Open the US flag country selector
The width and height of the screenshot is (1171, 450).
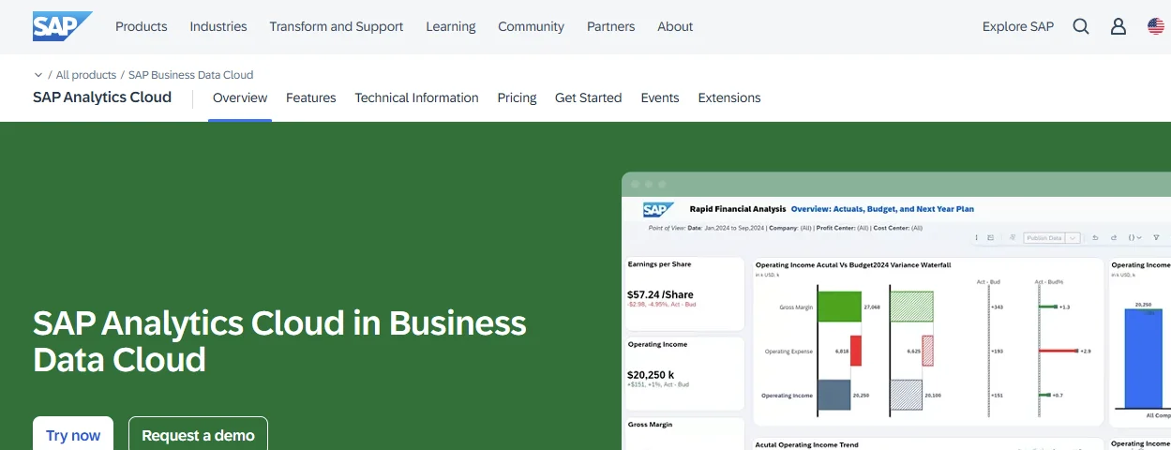1156,26
